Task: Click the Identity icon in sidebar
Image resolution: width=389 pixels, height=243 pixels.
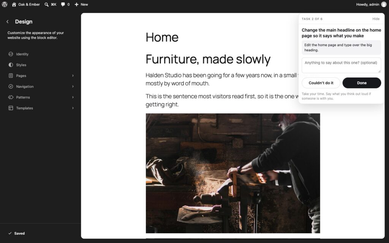Action: tap(11, 54)
